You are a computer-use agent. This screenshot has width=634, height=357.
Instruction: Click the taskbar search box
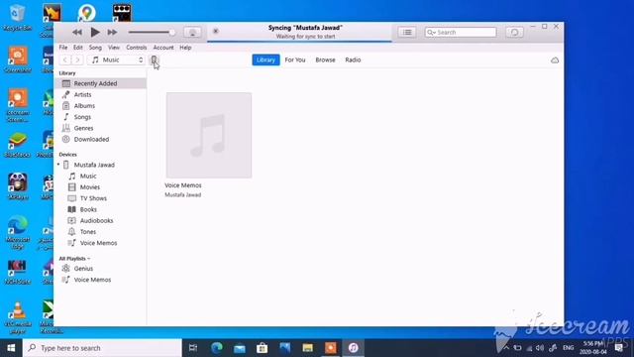102,348
